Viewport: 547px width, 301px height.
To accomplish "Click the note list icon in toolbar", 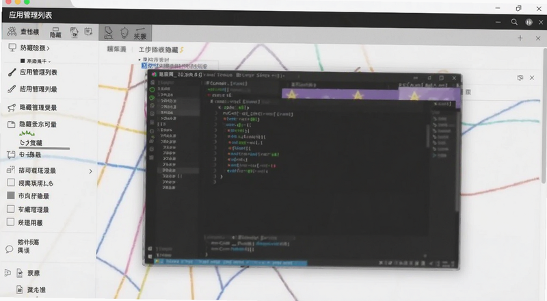I will [89, 31].
